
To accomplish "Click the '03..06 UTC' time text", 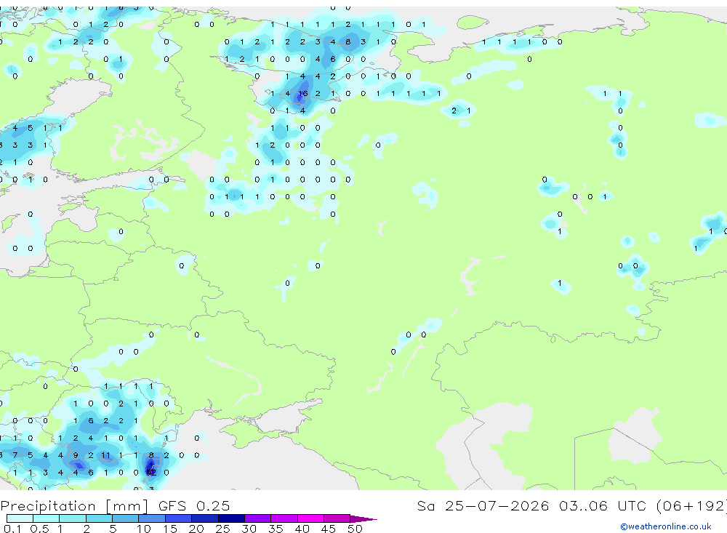I will (602, 506).
